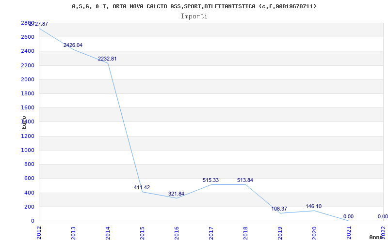The height and width of the screenshot is (242, 388).
Task: Pick the 515.33 value label
Action: coord(210,180)
